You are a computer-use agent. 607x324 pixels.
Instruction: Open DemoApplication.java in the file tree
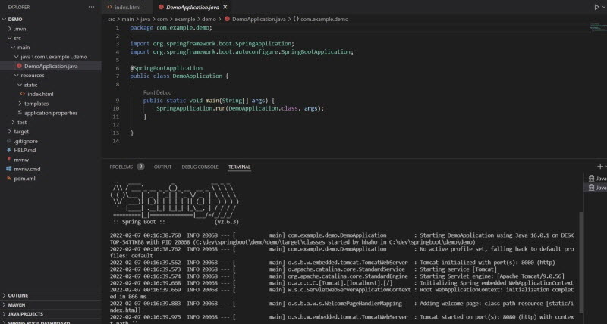click(x=50, y=66)
